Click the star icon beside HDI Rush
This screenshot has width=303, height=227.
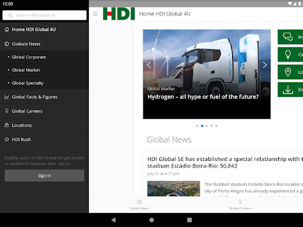click(x=7, y=139)
